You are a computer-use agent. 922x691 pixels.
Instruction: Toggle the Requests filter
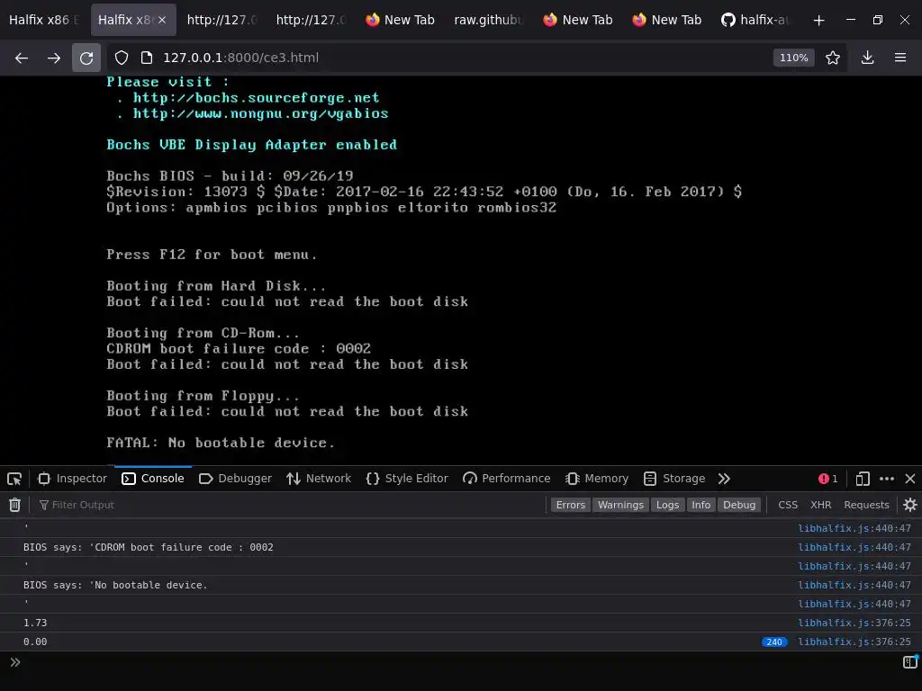tap(866, 505)
